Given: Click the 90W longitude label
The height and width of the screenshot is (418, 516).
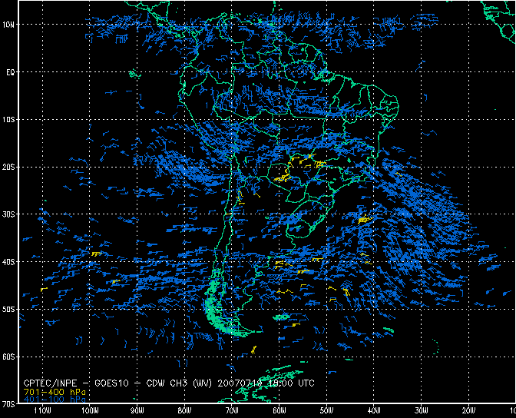Looking at the screenshot, I should [x=137, y=410].
